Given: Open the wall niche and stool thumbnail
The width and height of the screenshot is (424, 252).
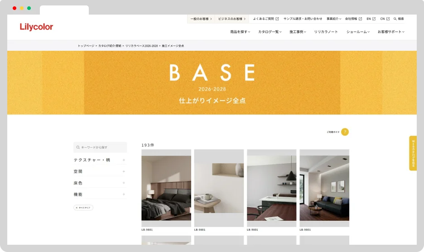Looking at the screenshot, I should point(219,188).
